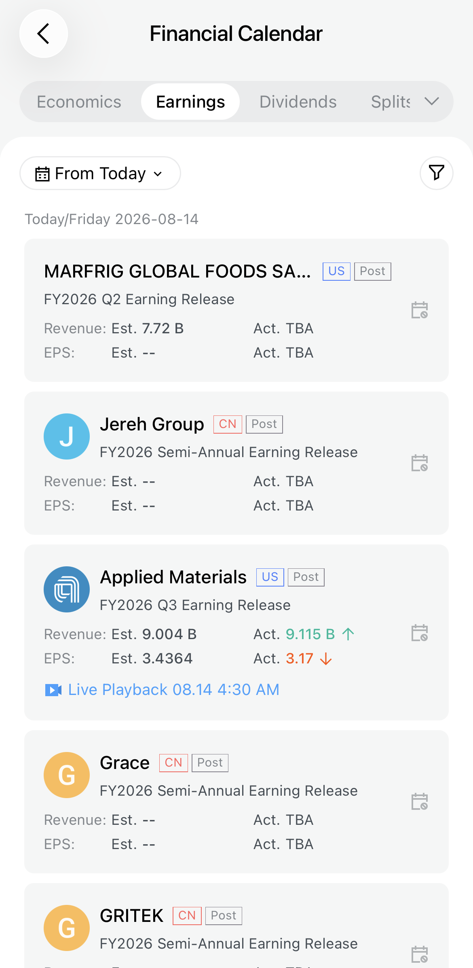473x968 pixels.
Task: Tap actual EPS 3.17
Action: (x=300, y=659)
